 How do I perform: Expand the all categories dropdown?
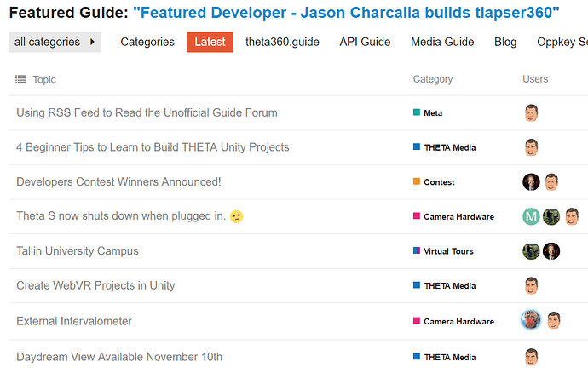(55, 42)
